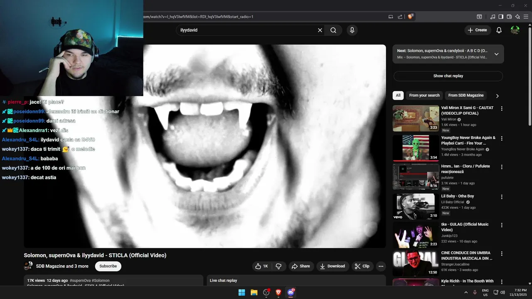Open the YoungBoy Fire Your video thumbnail
The width and height of the screenshot is (532, 299).
point(416,148)
